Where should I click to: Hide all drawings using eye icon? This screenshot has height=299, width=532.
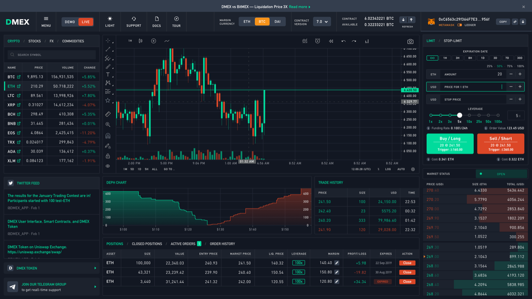click(x=108, y=166)
